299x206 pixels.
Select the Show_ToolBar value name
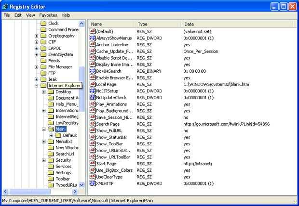click(x=109, y=144)
